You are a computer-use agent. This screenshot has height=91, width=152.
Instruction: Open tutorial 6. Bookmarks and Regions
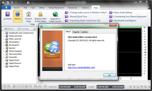(123, 20)
